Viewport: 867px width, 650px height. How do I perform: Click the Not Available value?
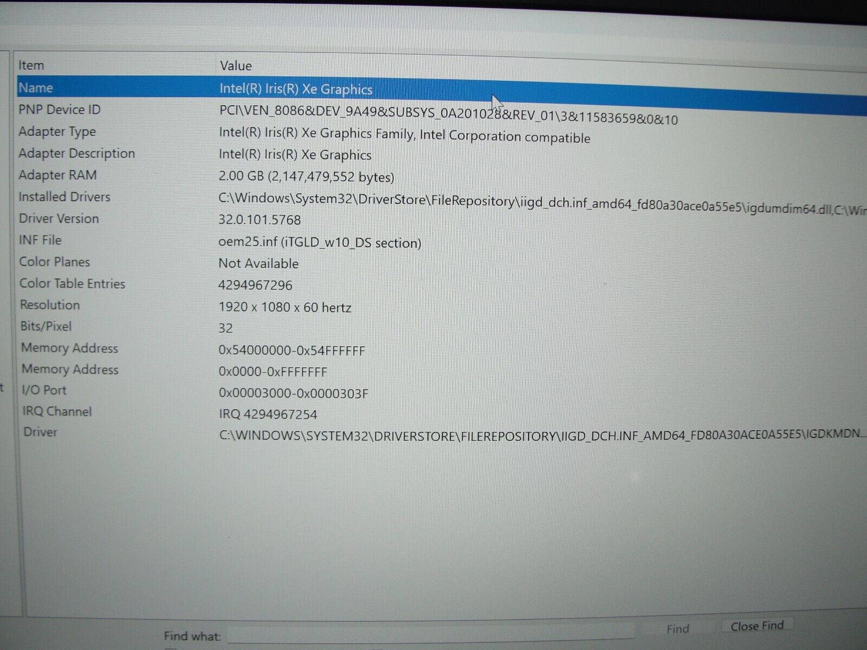click(258, 263)
